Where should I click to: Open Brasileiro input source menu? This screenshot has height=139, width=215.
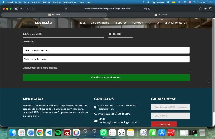158,2
